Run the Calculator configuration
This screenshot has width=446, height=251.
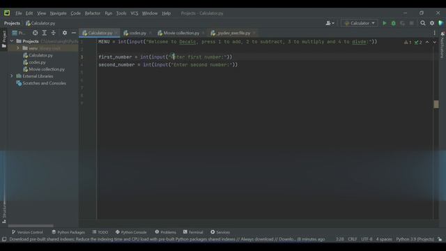tap(384, 23)
